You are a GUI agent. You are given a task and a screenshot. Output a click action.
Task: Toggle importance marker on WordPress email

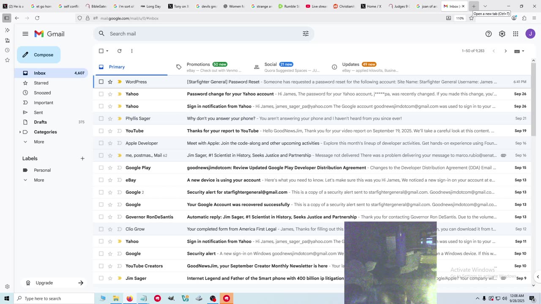click(120, 82)
